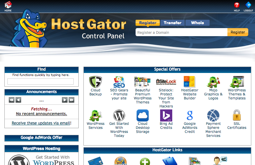Click the Find functions search box
Viewport: 255px width, 165px height.
[40, 82]
